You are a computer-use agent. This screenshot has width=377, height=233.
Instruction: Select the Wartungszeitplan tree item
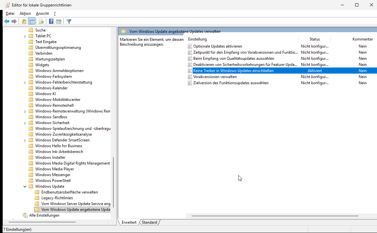50,59
